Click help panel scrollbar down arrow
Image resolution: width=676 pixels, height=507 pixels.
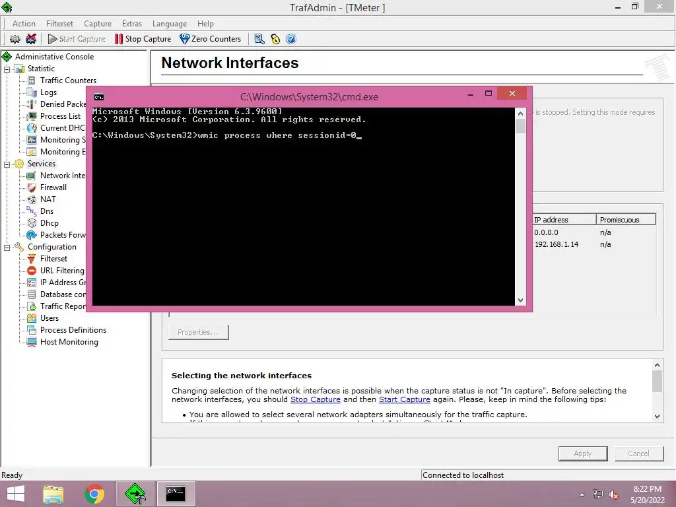click(x=657, y=417)
